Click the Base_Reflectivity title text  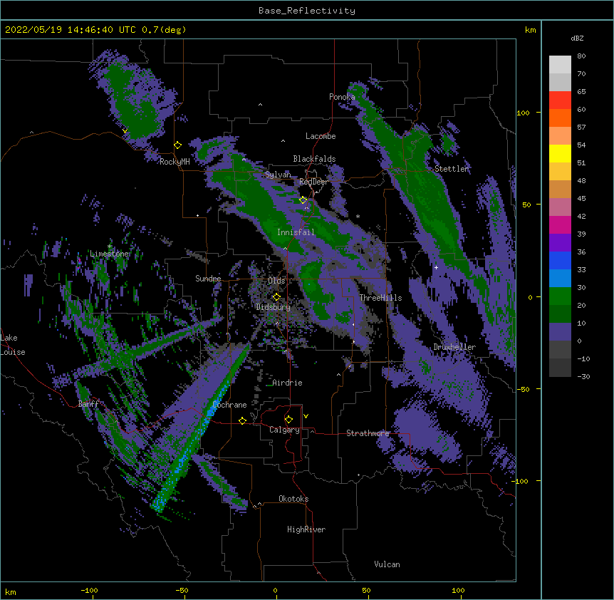[307, 11]
